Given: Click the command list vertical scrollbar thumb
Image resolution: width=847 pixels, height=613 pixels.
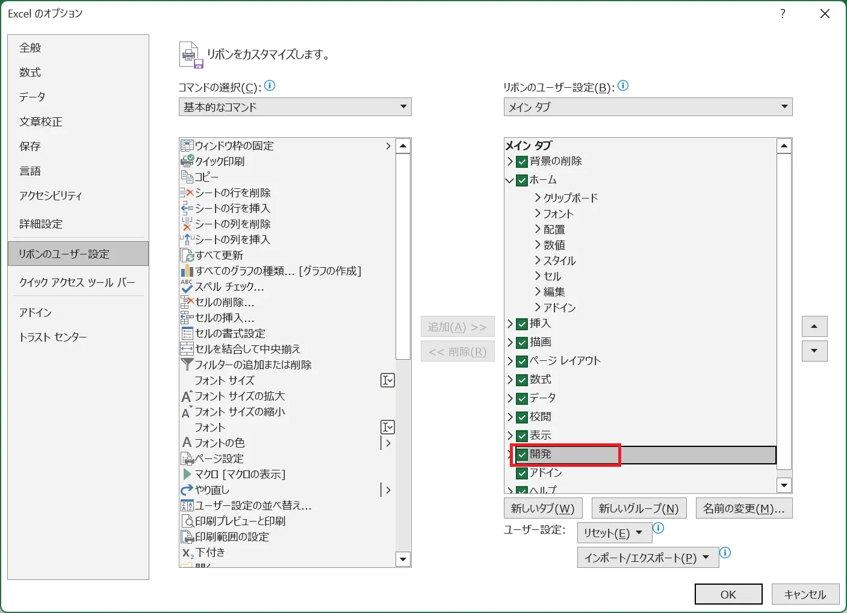Looking at the screenshot, I should [x=403, y=256].
